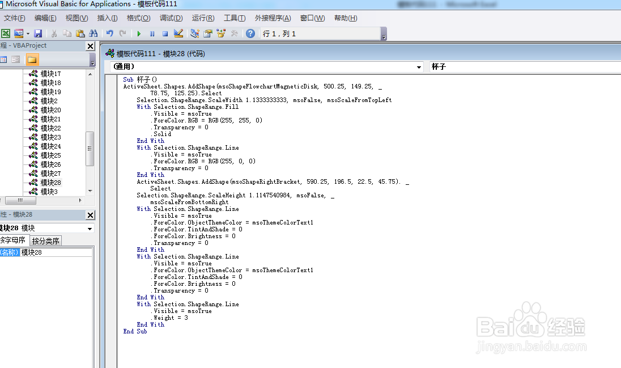
Task: Close the VBAProject explorer panel
Action: coord(90,46)
